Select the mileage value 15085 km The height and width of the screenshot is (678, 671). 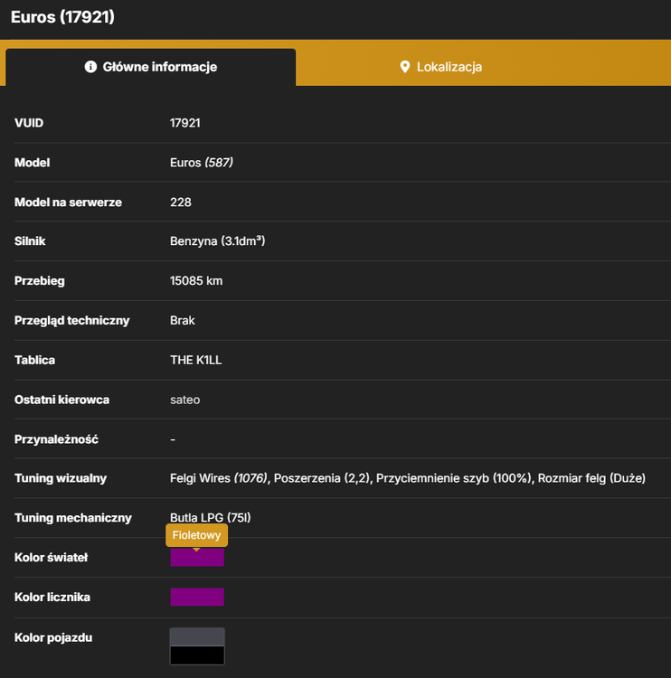(196, 281)
